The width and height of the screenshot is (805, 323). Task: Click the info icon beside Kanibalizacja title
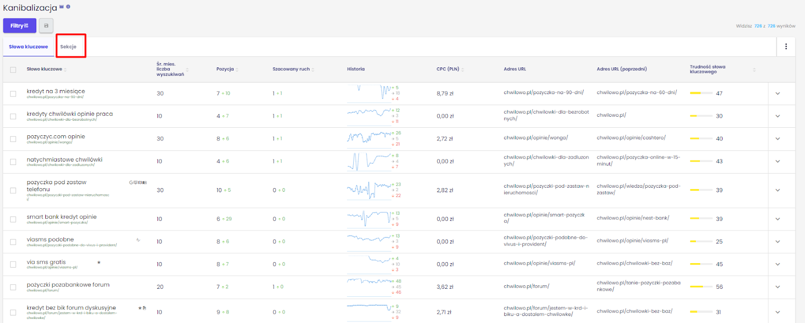pos(68,7)
